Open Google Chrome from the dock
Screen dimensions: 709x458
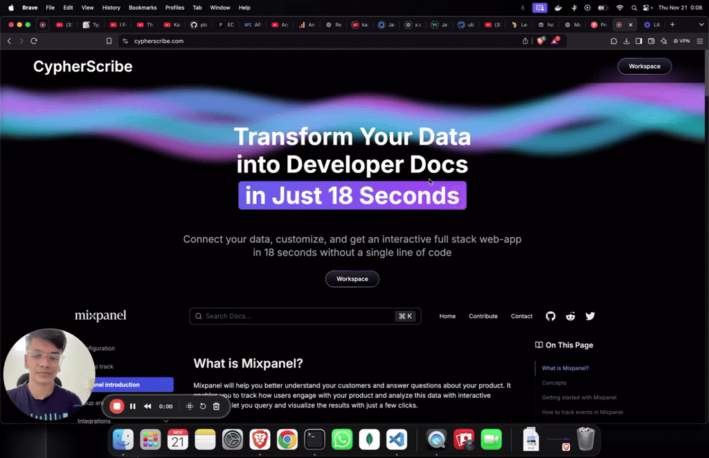287,439
